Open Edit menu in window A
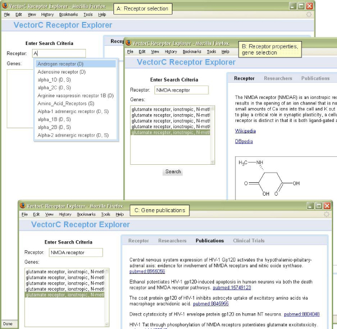The image size is (337, 329). coord(19,15)
